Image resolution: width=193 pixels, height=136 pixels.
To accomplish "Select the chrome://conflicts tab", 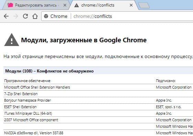I will [x=103, y=5].
